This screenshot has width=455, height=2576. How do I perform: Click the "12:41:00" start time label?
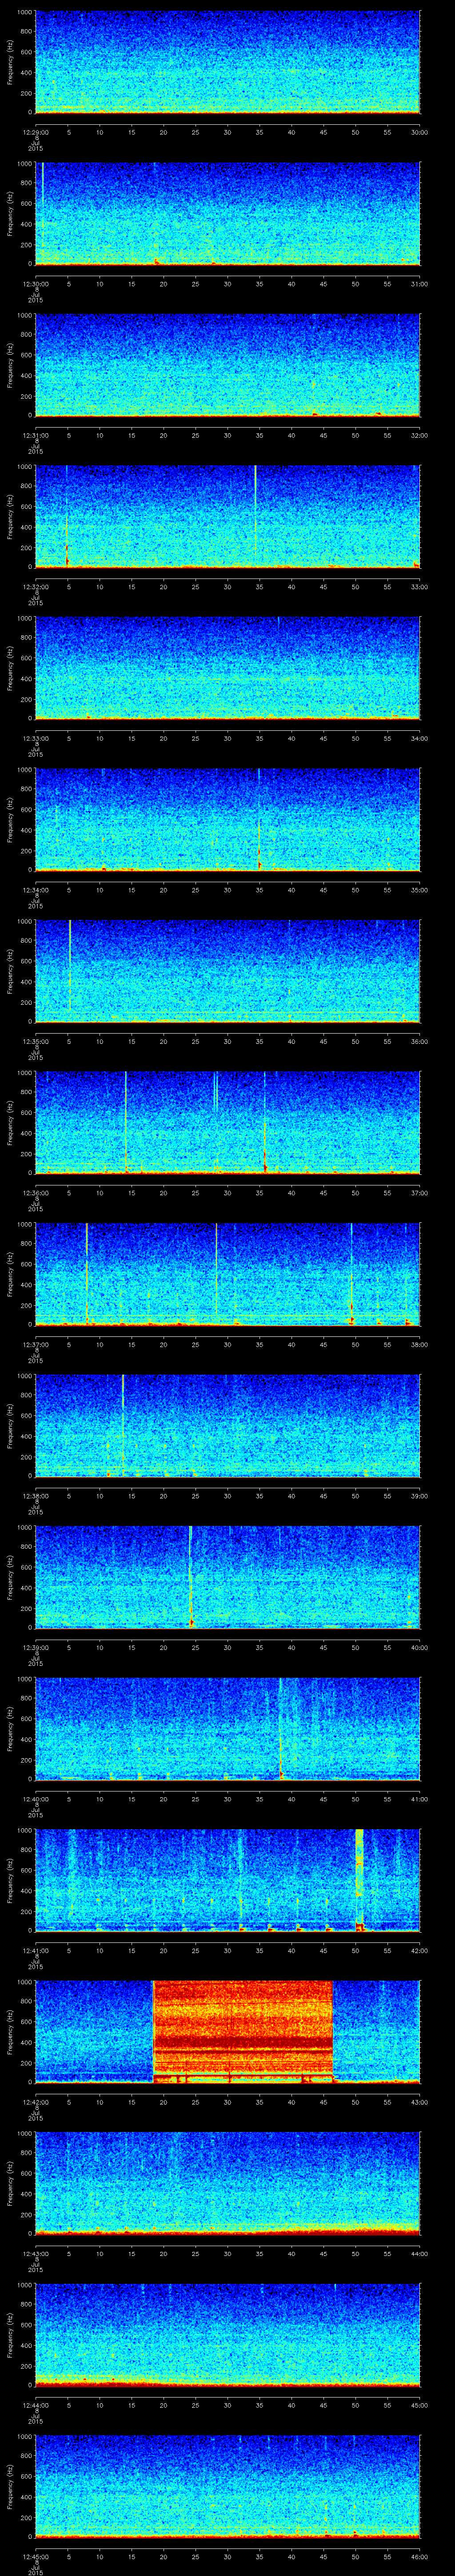(36, 1950)
